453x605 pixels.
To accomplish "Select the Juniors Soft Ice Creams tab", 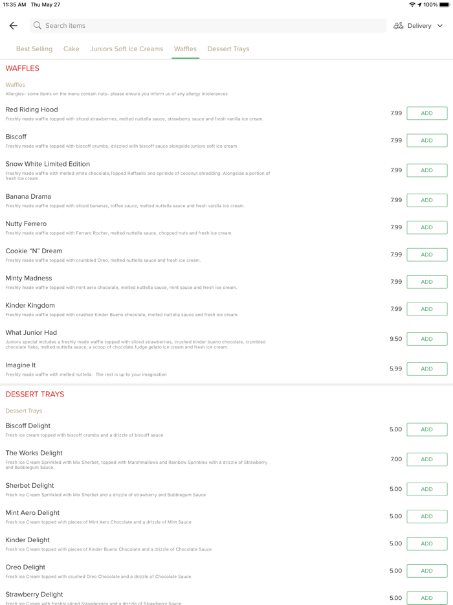I will tap(126, 49).
